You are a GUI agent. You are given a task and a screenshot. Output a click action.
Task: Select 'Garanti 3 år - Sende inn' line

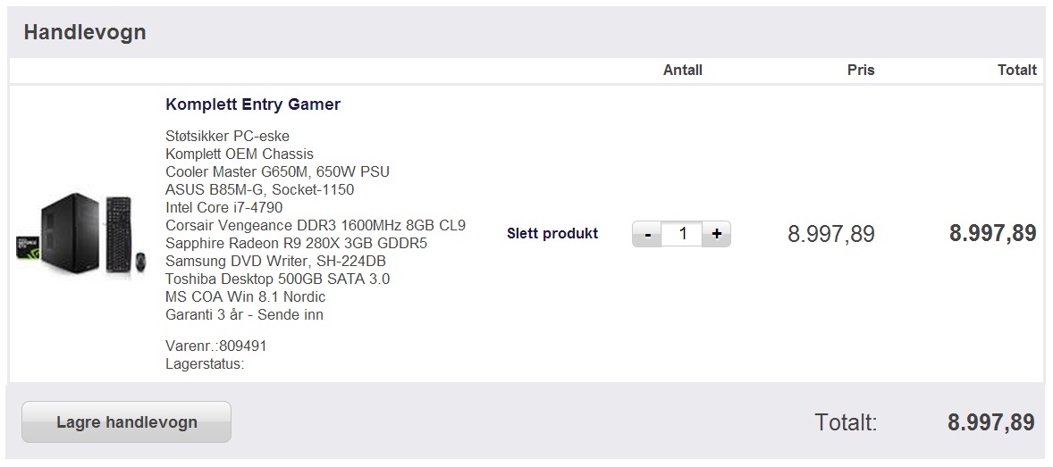click(x=244, y=314)
